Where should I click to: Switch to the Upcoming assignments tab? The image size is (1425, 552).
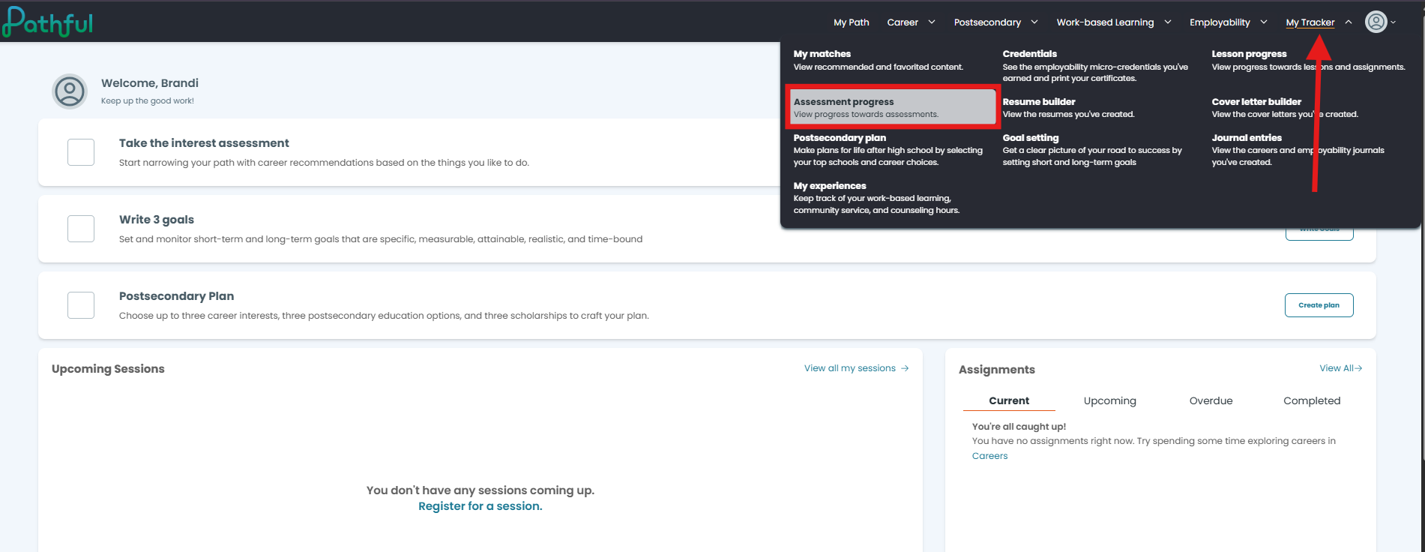point(1109,400)
